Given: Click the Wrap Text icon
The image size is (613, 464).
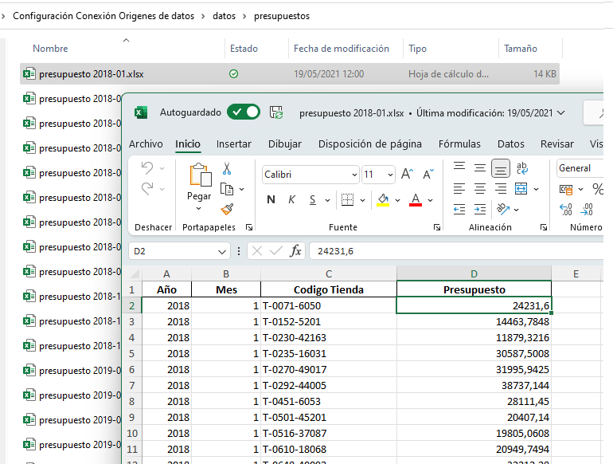Looking at the screenshot, I should pyautogui.click(x=522, y=168).
